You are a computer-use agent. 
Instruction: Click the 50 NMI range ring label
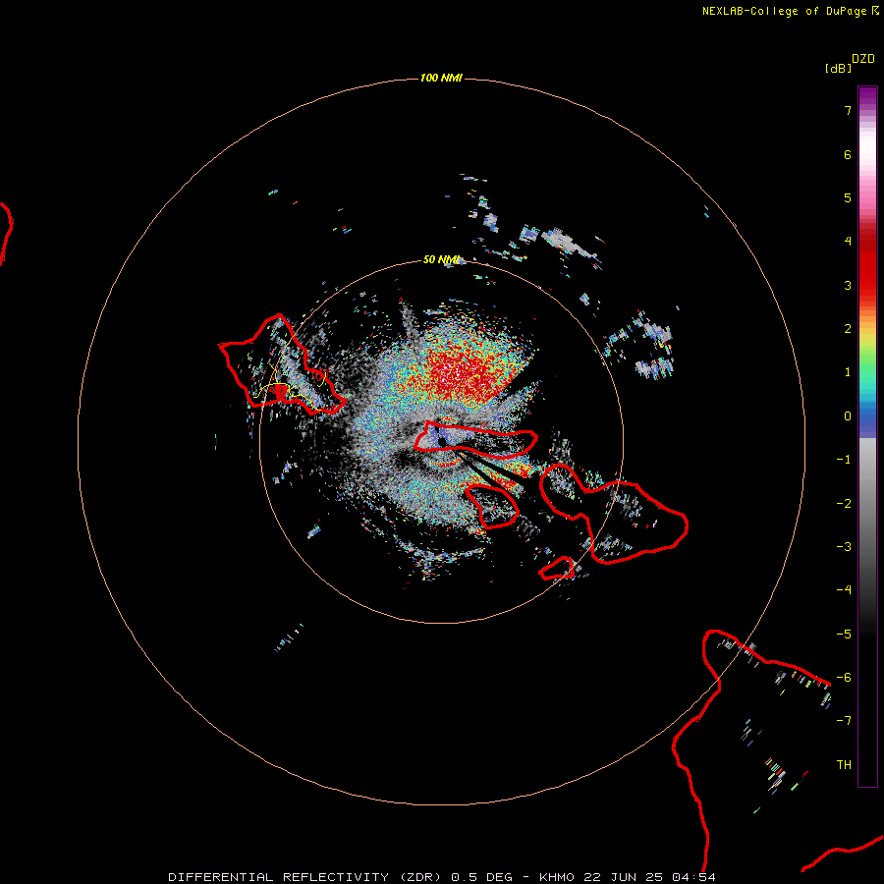pos(441,259)
